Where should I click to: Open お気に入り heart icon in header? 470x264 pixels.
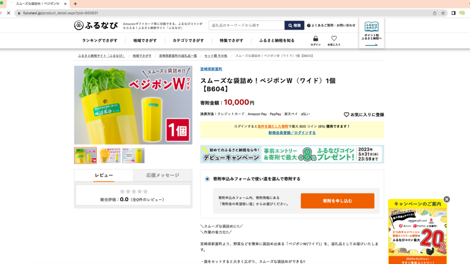334,39
